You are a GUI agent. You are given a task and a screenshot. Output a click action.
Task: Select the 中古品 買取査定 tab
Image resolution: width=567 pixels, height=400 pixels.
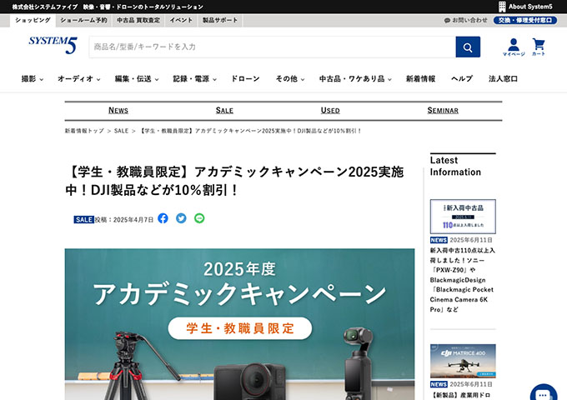pos(138,20)
